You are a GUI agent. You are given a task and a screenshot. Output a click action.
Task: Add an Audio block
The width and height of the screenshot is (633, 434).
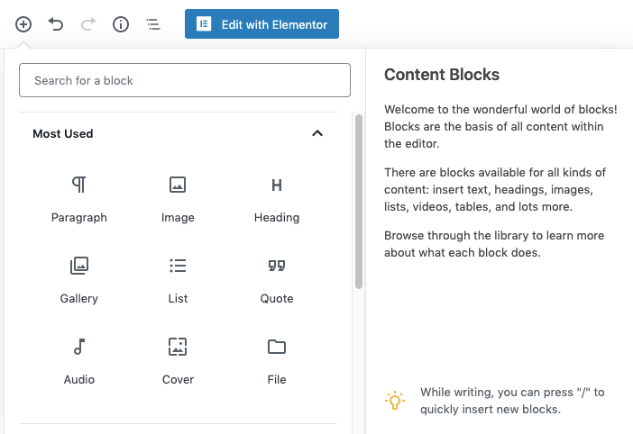(79, 361)
